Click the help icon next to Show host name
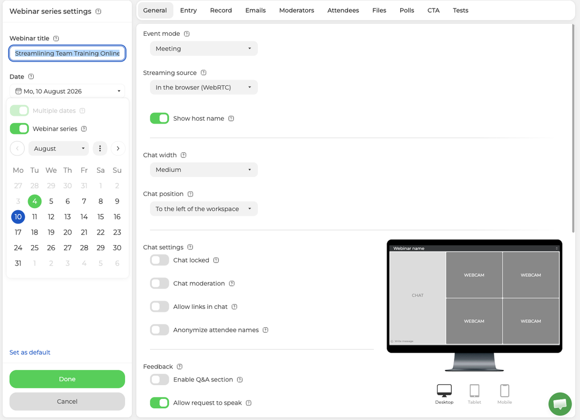This screenshot has height=420, width=580. (x=231, y=119)
